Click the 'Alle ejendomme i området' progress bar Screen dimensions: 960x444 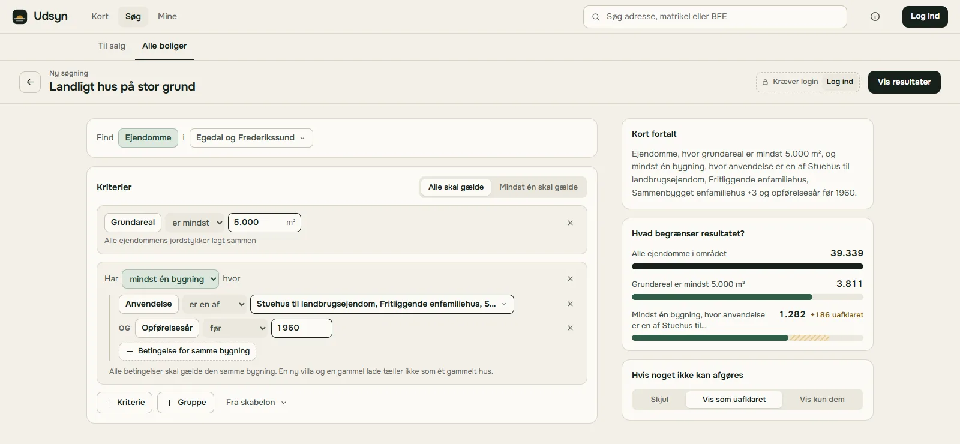click(748, 266)
